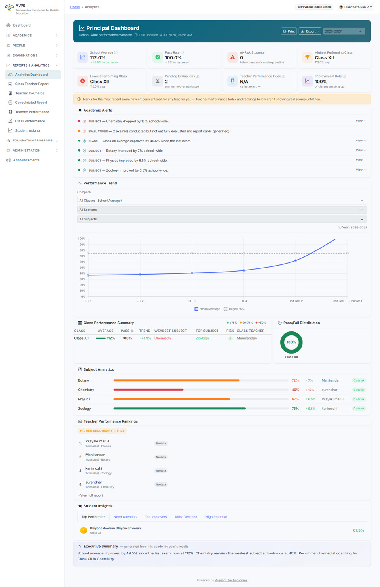Toggle Target (75%) legend item

coord(235,309)
